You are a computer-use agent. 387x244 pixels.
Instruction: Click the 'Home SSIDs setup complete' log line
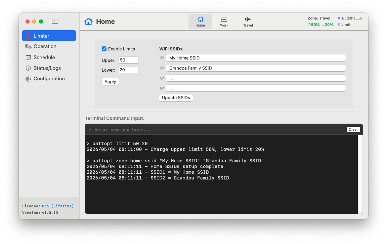[155, 166]
